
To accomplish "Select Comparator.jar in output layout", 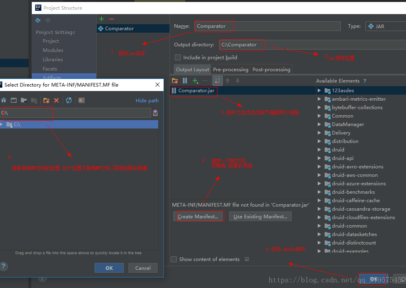I will 196,90.
